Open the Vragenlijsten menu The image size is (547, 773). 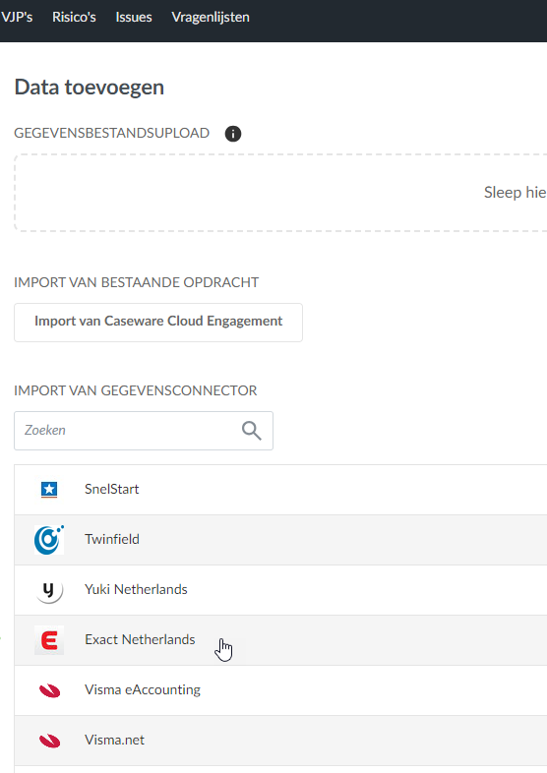(x=211, y=18)
